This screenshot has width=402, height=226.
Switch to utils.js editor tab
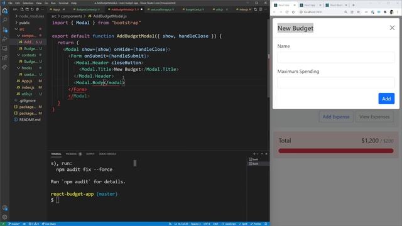click(220, 9)
